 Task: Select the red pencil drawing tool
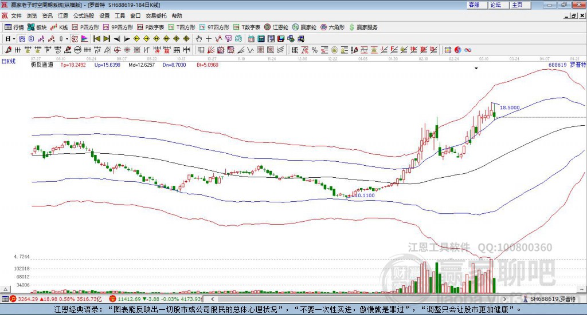8,50
